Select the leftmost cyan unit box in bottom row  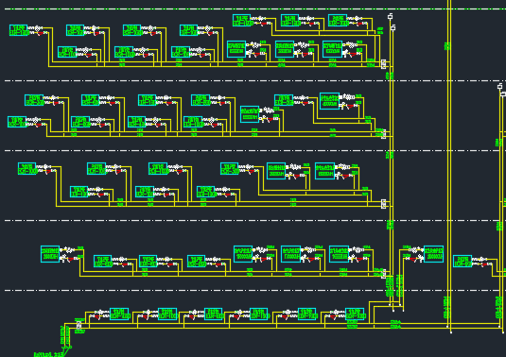click(119, 314)
